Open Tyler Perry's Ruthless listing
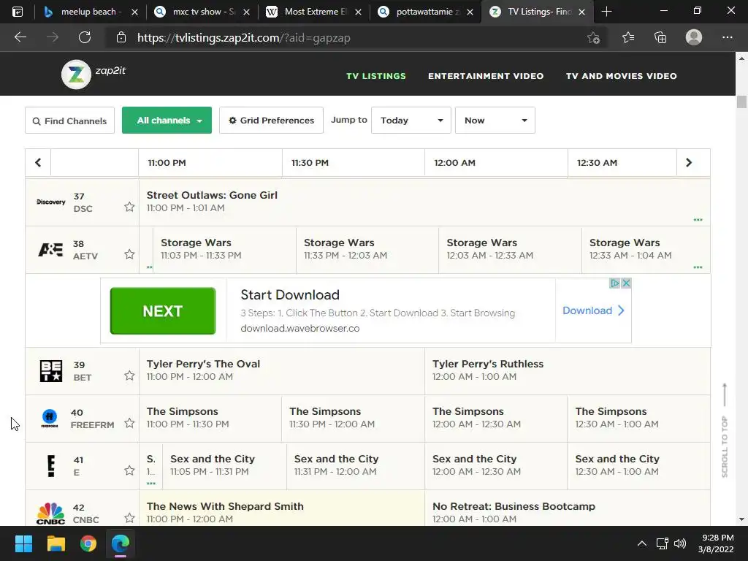748x561 pixels. pyautogui.click(x=567, y=370)
